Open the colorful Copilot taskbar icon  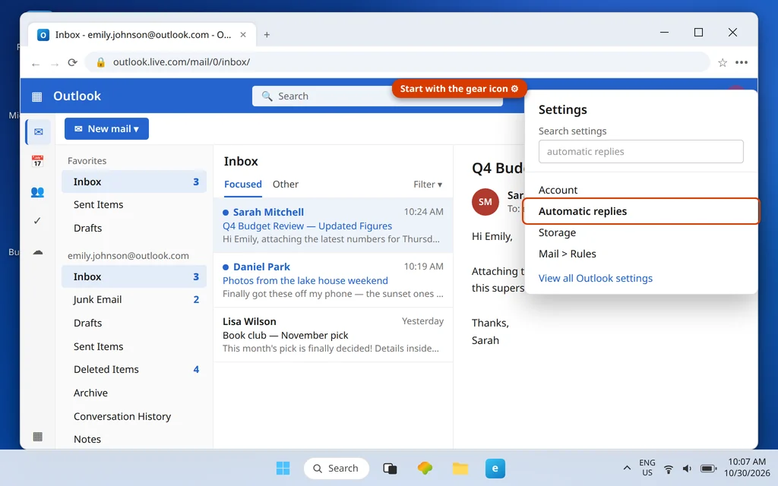click(425, 468)
